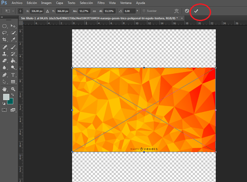The height and width of the screenshot is (182, 247).
Task: Open Edición menu
Action: coord(32,3)
